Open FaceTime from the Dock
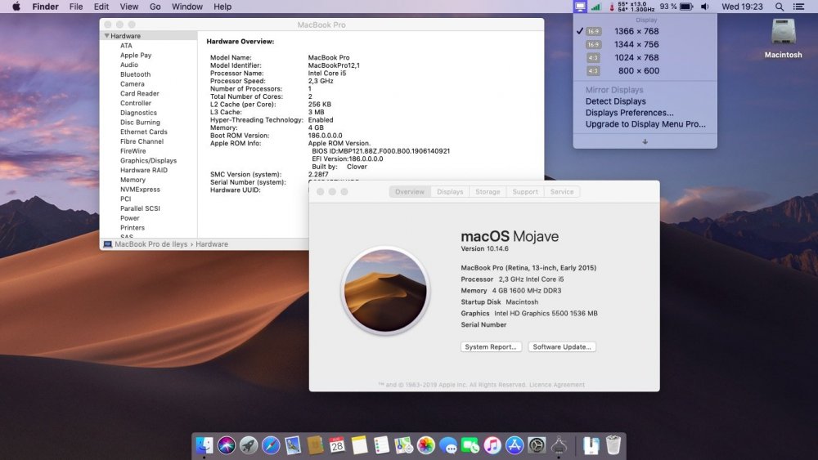 pyautogui.click(x=470, y=445)
